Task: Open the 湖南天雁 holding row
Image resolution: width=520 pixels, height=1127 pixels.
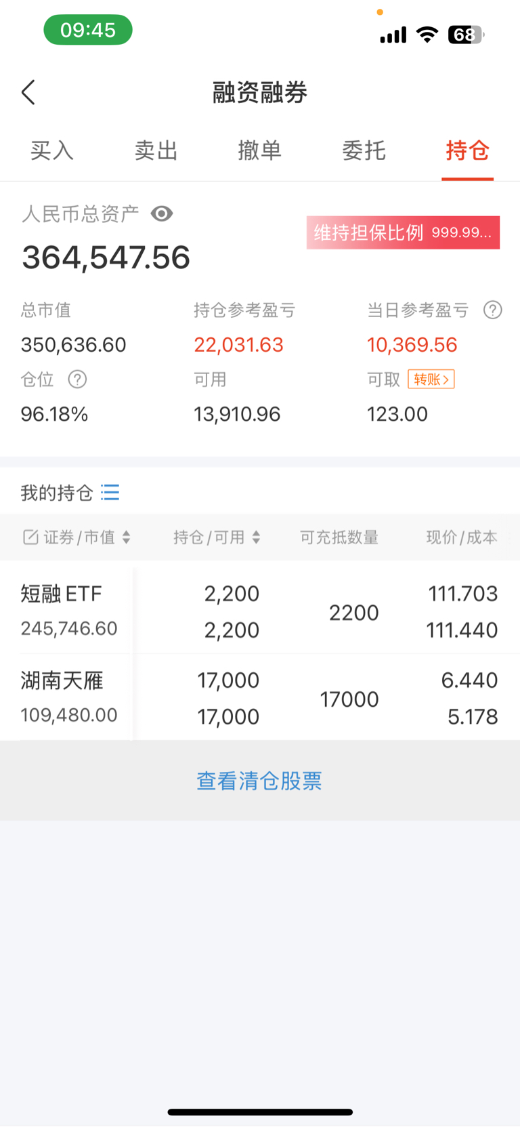Action: pyautogui.click(x=260, y=698)
